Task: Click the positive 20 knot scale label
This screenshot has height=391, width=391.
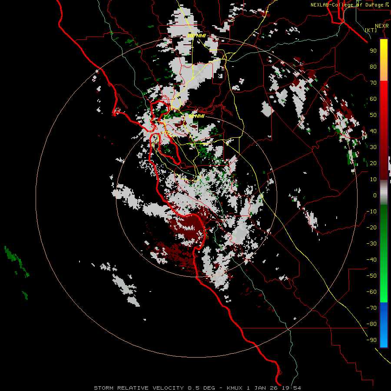Action: 373,163
